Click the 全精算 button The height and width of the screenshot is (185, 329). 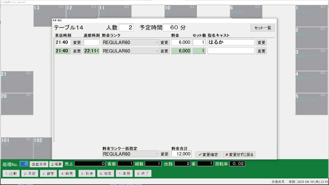[56, 164]
